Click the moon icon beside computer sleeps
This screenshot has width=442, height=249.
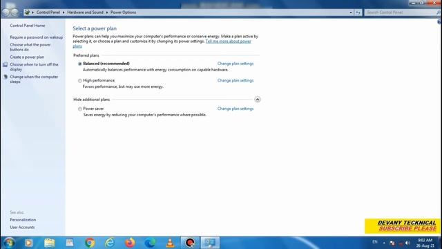click(5, 77)
